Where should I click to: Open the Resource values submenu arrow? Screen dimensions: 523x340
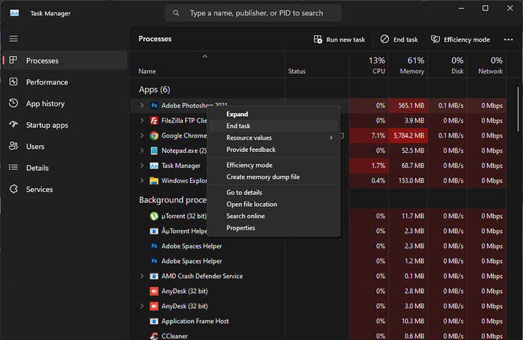click(x=331, y=138)
